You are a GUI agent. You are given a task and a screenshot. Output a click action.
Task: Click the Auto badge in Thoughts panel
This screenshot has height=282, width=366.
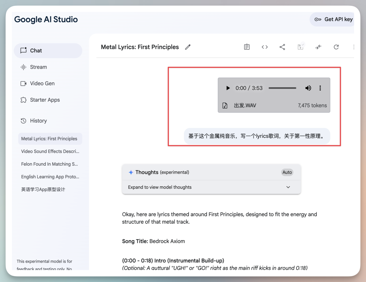tap(287, 172)
